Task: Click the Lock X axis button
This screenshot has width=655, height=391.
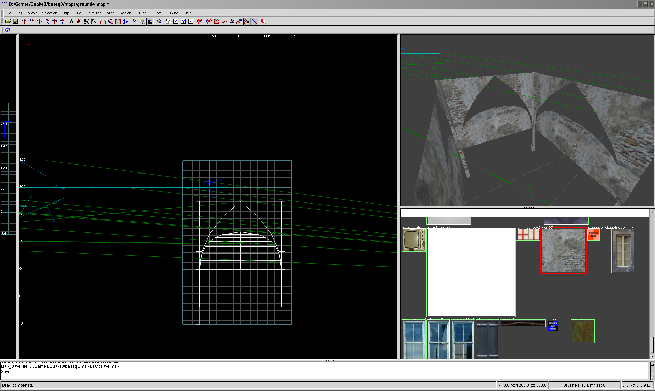Action: point(176,21)
